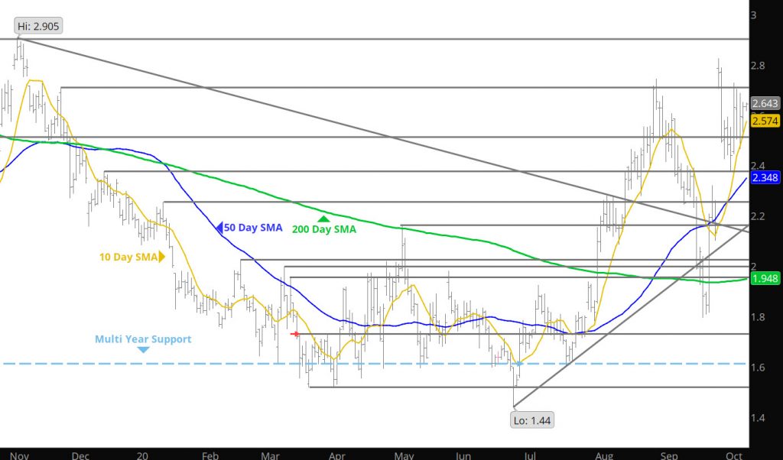Click the blue arrow beside 50 Day SMA
The height and width of the screenshot is (460, 783).
219,227
